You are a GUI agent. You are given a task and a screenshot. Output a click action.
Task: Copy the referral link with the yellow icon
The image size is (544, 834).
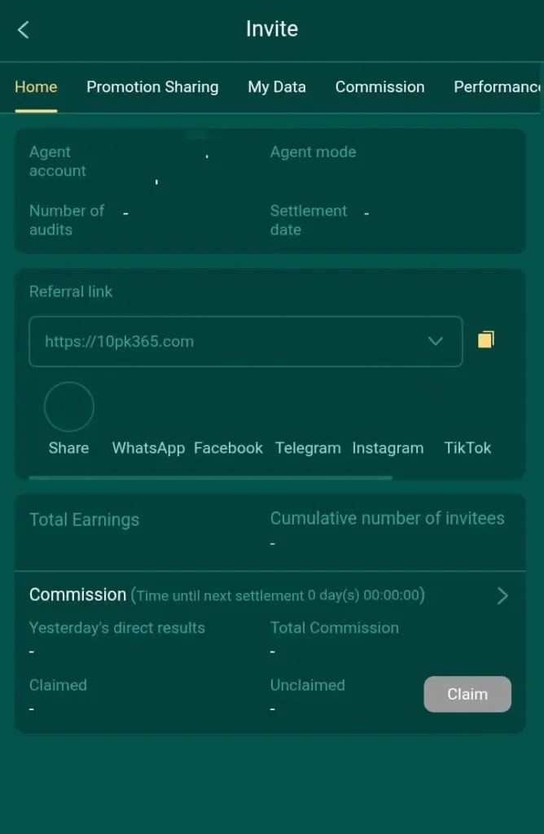(485, 340)
